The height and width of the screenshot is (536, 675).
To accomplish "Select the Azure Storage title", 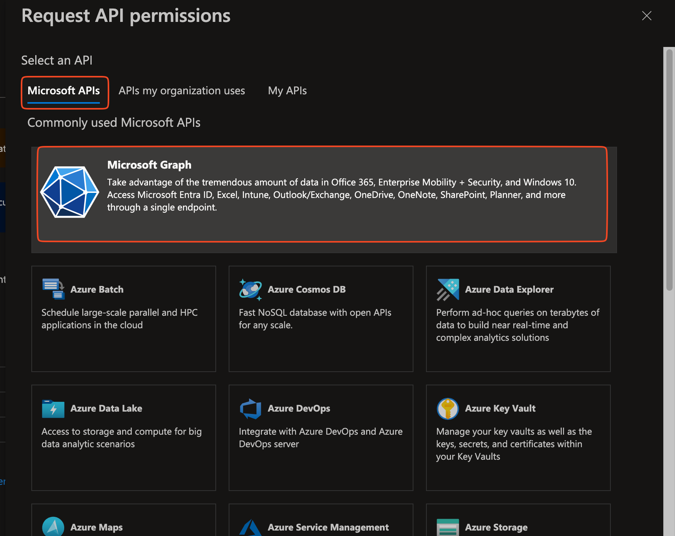I will [x=496, y=527].
